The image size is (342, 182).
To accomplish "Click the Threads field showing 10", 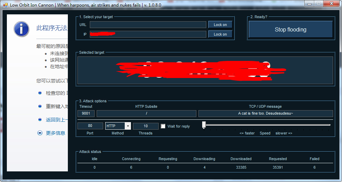I will point(146,126).
